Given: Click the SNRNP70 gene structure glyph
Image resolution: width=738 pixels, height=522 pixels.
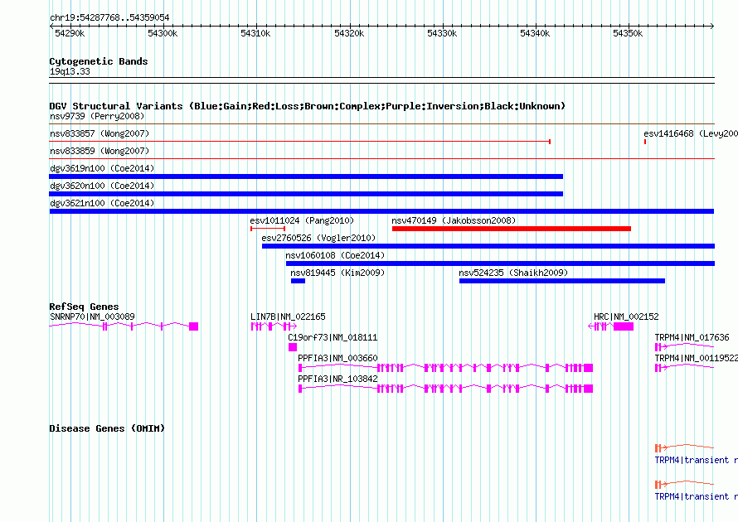Looking at the screenshot, I should click(124, 326).
